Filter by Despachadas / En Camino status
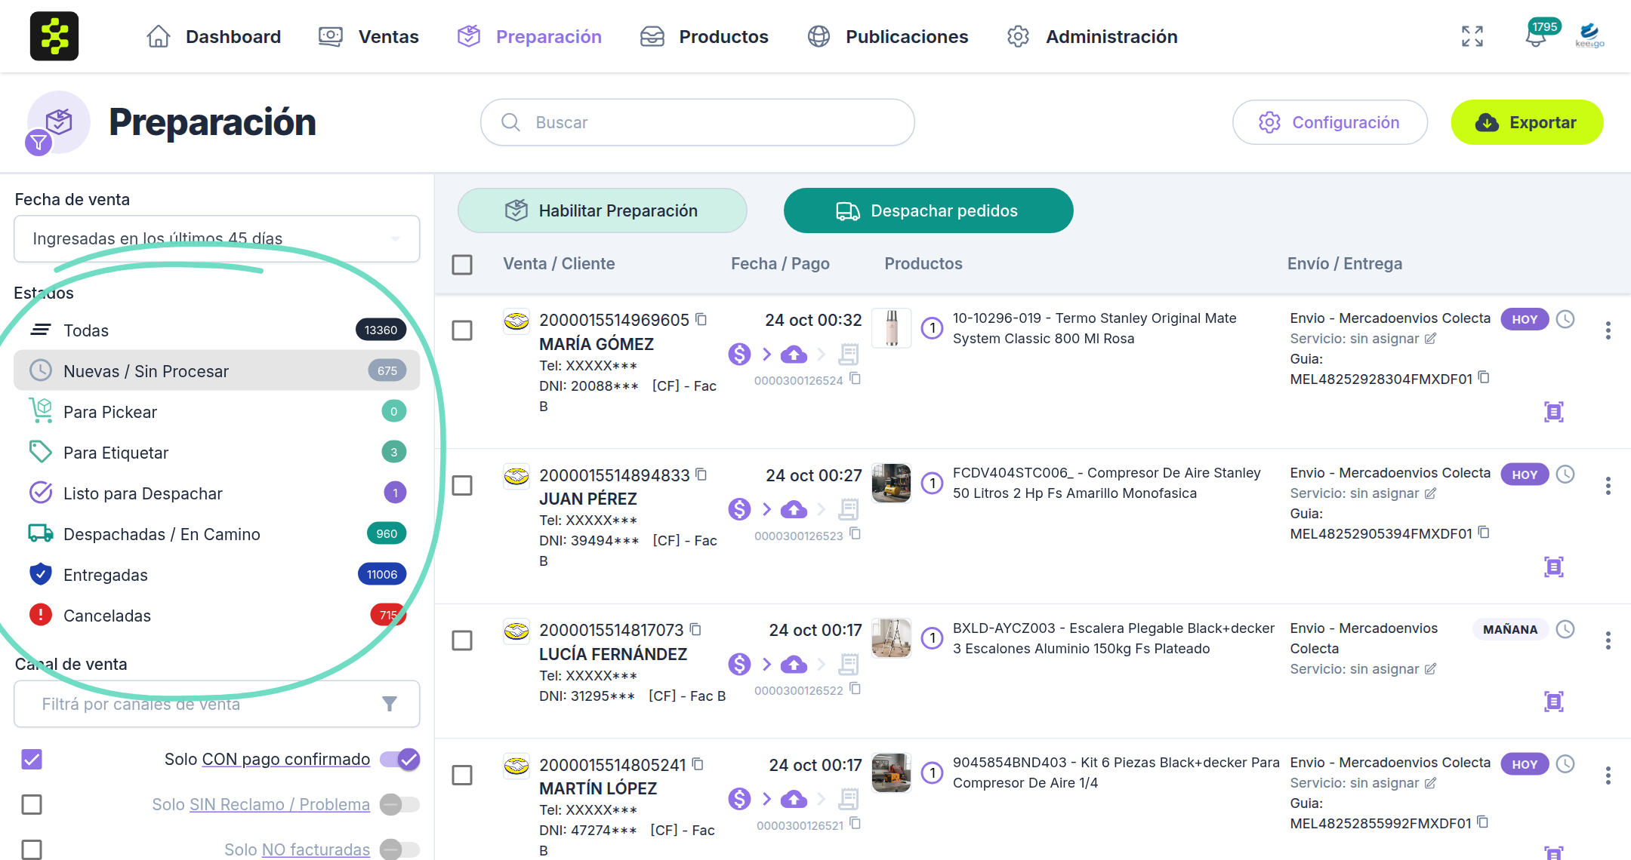Image resolution: width=1631 pixels, height=860 pixels. click(217, 533)
